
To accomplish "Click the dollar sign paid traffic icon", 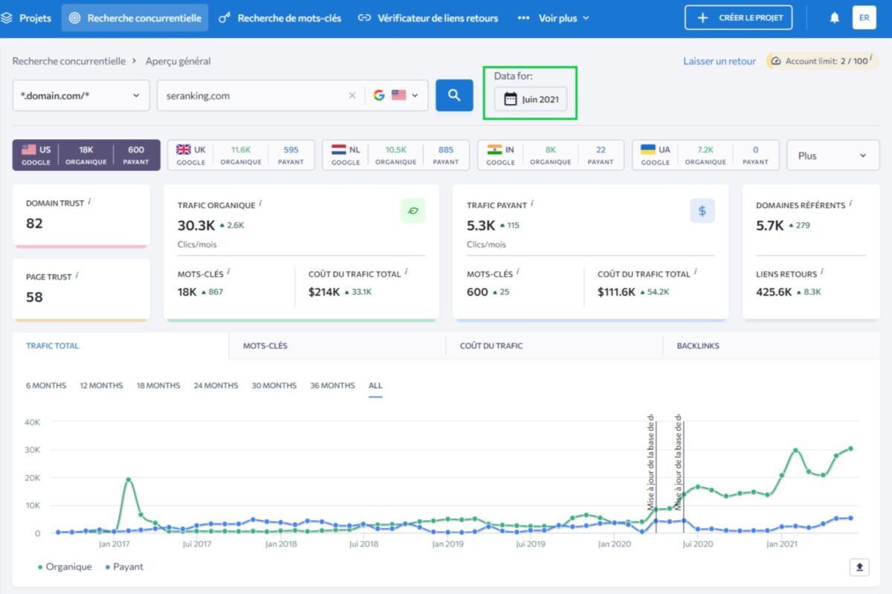I will click(702, 211).
